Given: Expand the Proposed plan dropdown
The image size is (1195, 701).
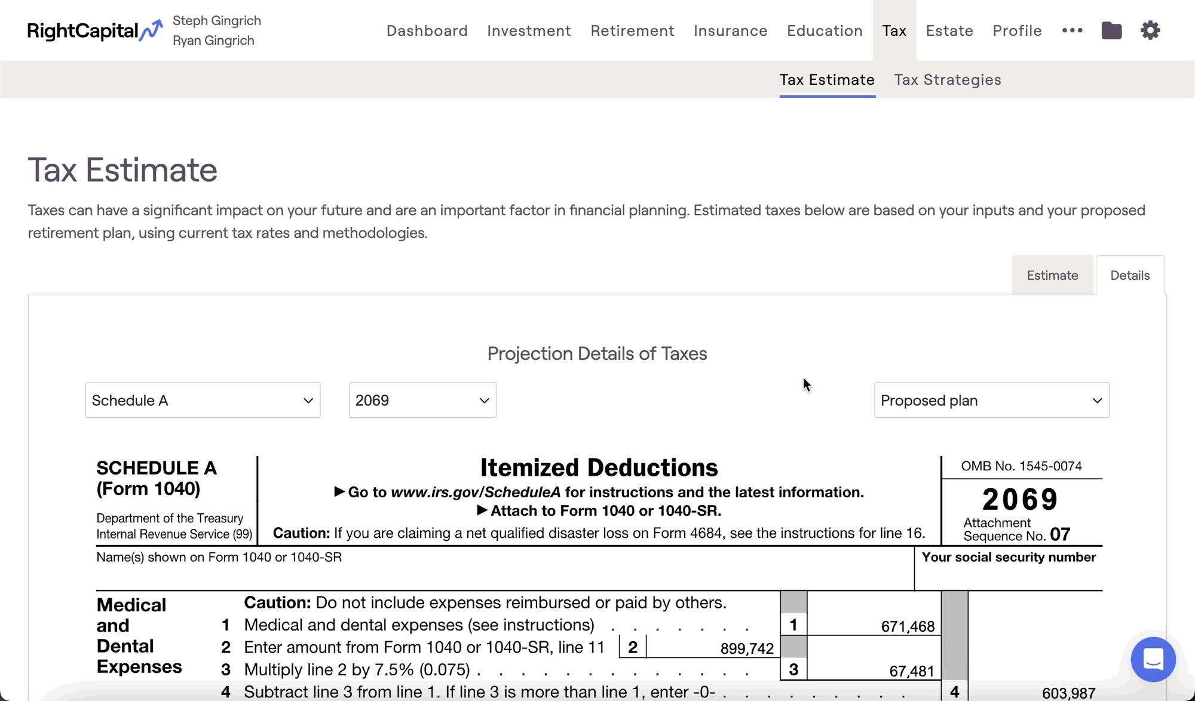Looking at the screenshot, I should pos(991,400).
